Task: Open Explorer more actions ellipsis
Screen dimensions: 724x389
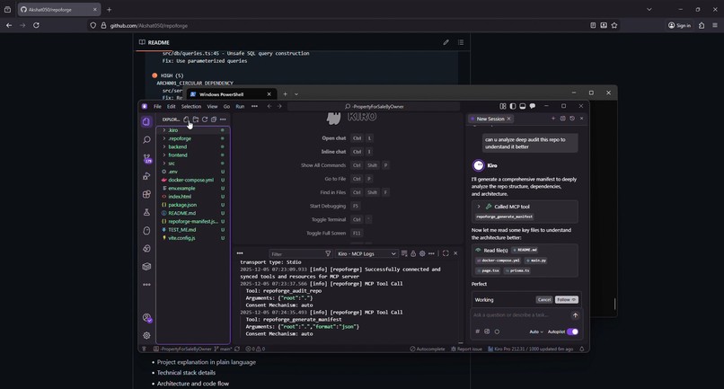Action: tap(223, 119)
